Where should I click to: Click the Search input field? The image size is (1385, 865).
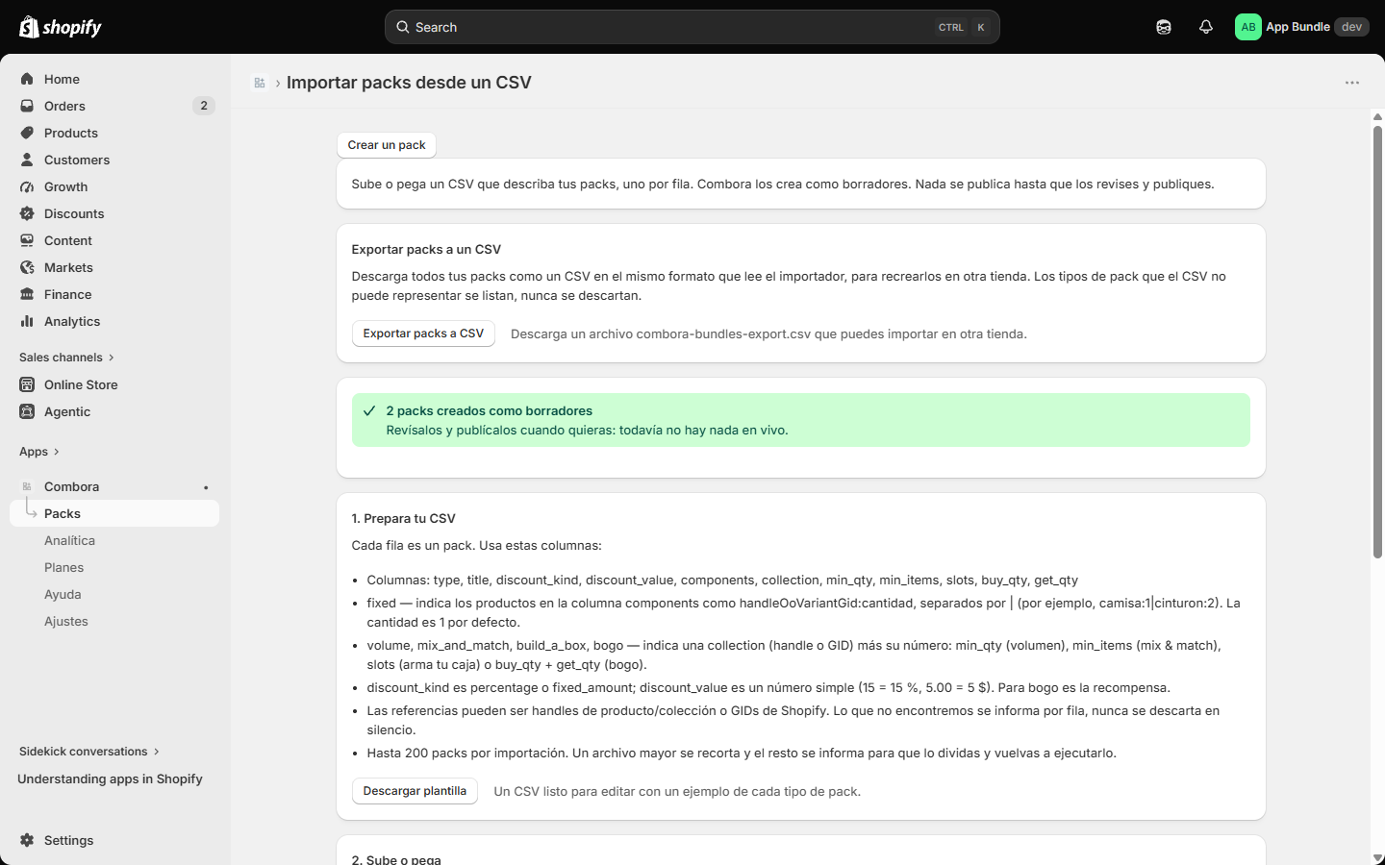tap(692, 27)
